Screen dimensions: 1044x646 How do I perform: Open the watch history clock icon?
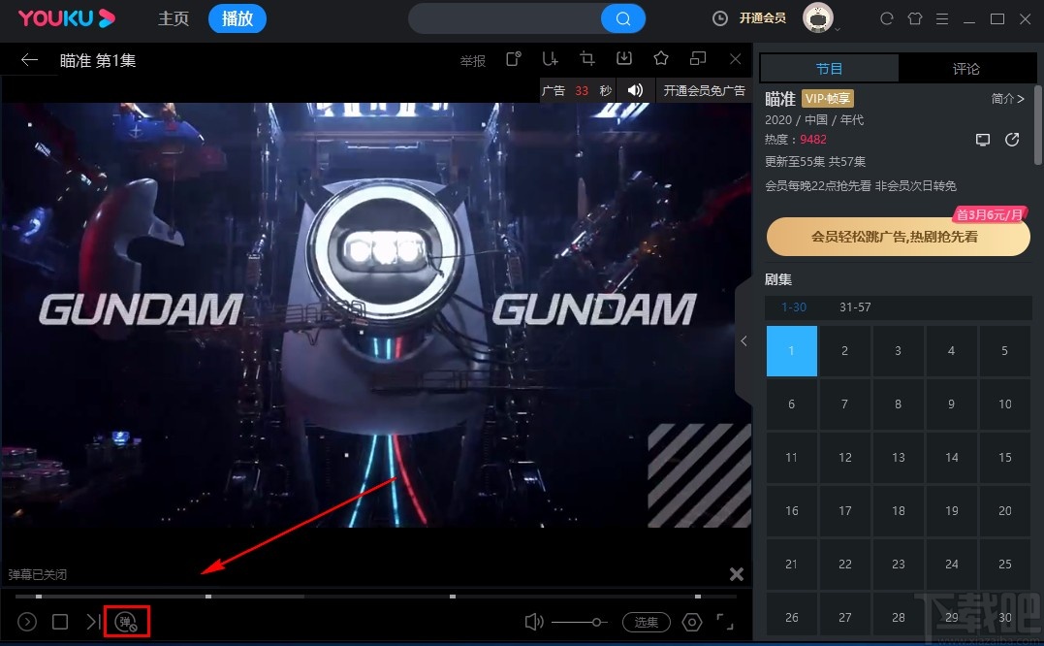(719, 18)
